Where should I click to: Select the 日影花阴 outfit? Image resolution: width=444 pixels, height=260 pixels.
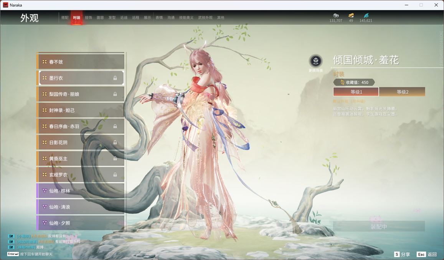(x=81, y=142)
